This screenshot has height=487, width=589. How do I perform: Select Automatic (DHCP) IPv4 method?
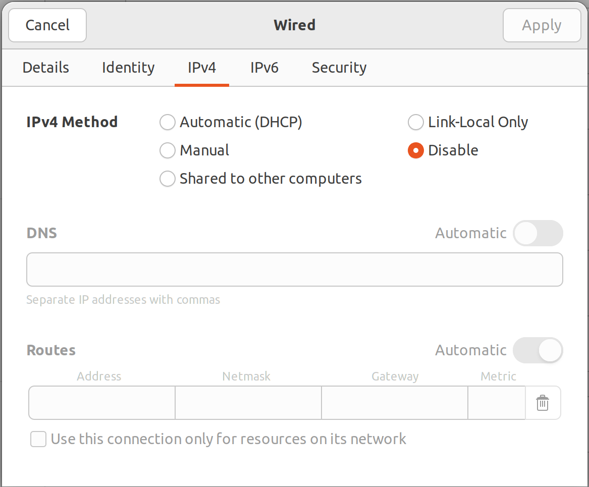[x=168, y=122]
